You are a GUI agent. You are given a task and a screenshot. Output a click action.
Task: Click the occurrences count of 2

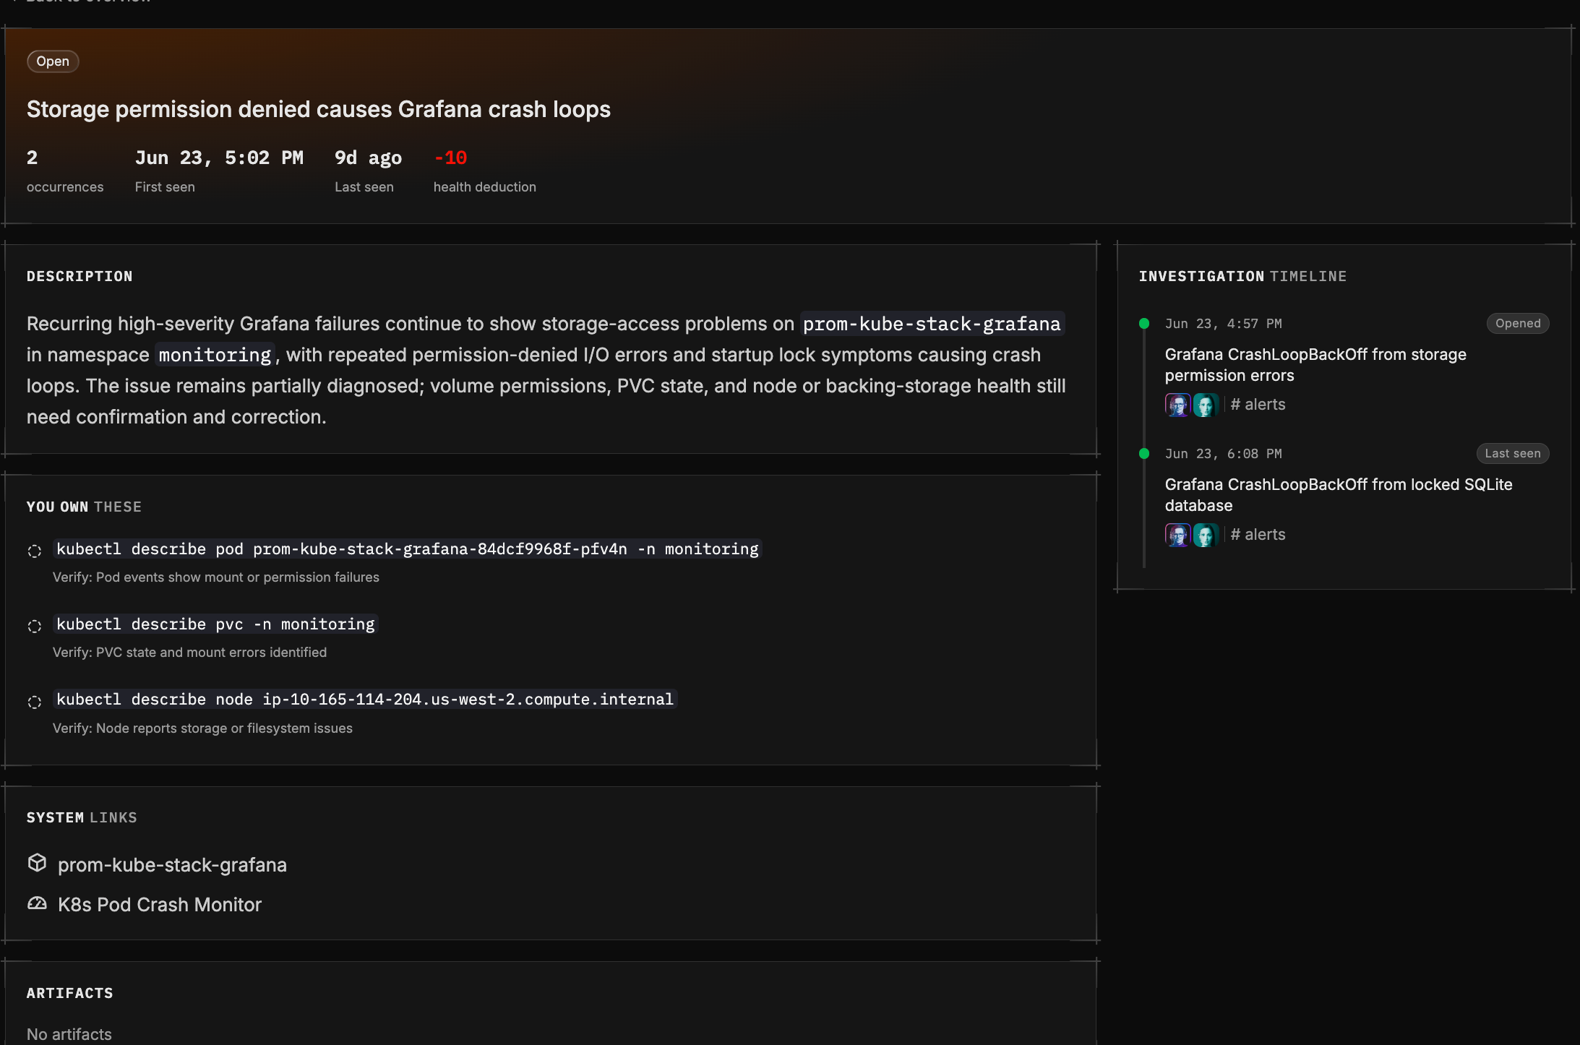(x=33, y=158)
